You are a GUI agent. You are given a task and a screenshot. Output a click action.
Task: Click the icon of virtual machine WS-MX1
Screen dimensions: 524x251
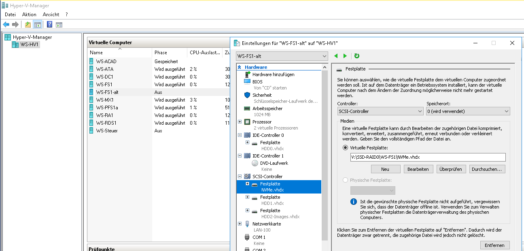point(92,100)
